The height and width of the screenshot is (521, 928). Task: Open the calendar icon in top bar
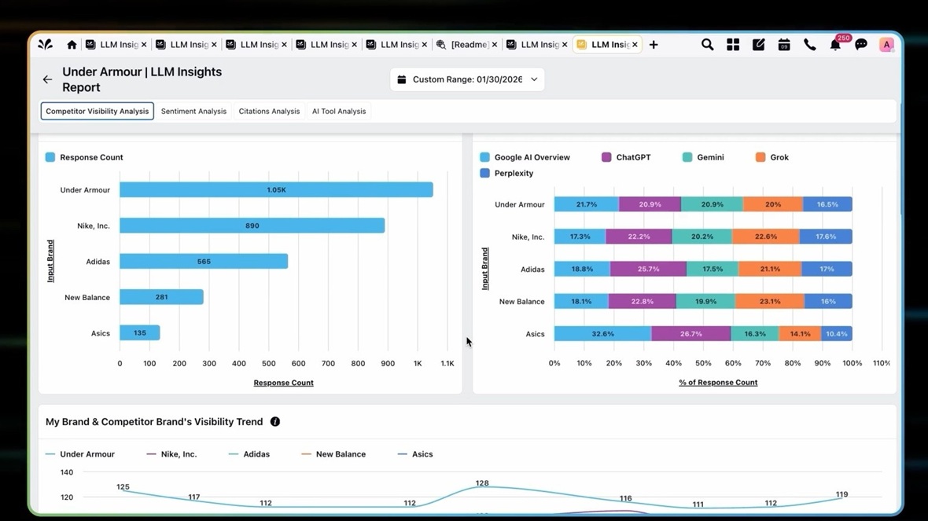784,44
